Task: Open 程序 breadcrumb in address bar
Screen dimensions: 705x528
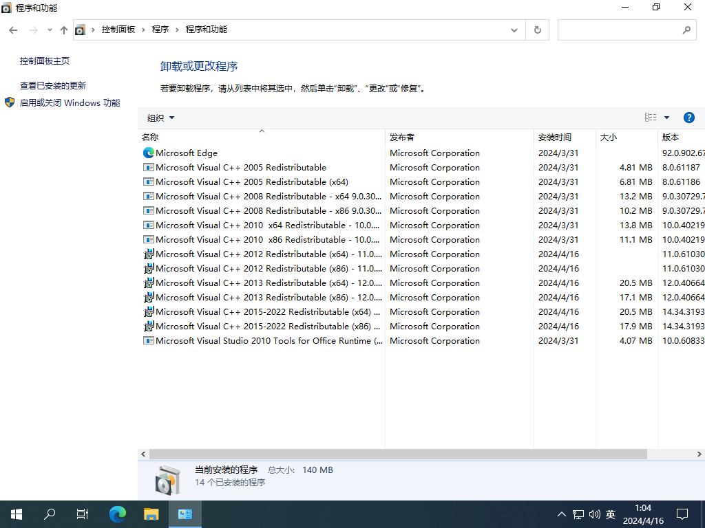Action: pos(160,30)
